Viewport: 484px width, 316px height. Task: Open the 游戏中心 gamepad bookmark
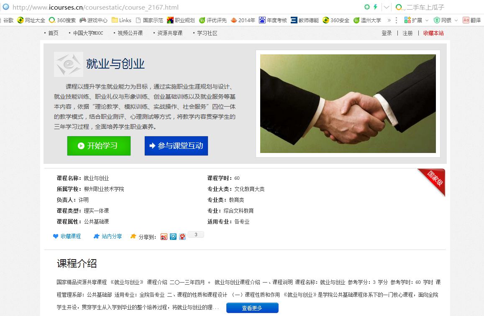tap(94, 20)
